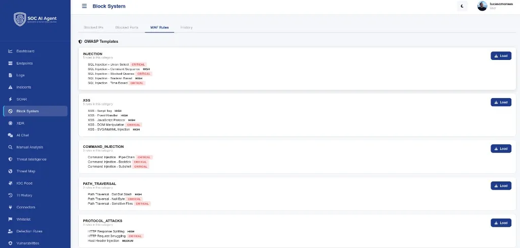Viewport: 520px width, 248px height.
Task: Click XSS - Script Tag rule
Action: tap(100, 111)
